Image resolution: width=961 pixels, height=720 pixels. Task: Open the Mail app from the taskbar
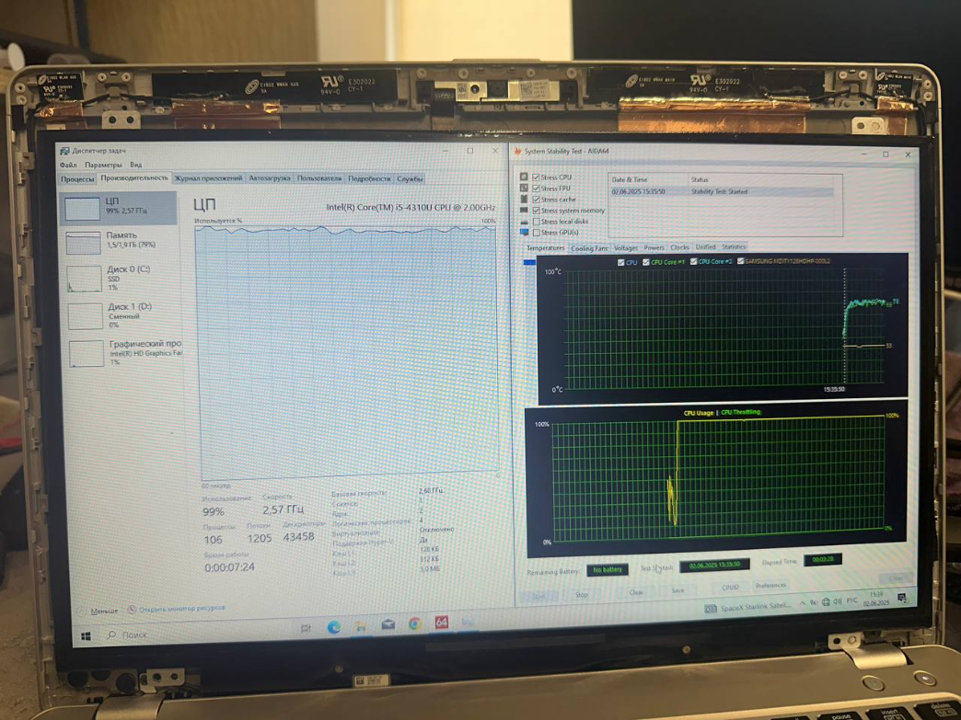coord(388,625)
